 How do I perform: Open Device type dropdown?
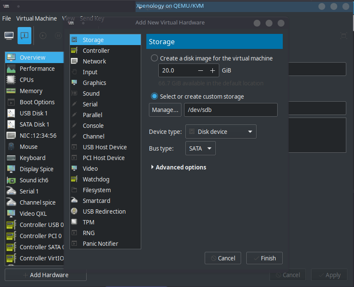(x=221, y=132)
